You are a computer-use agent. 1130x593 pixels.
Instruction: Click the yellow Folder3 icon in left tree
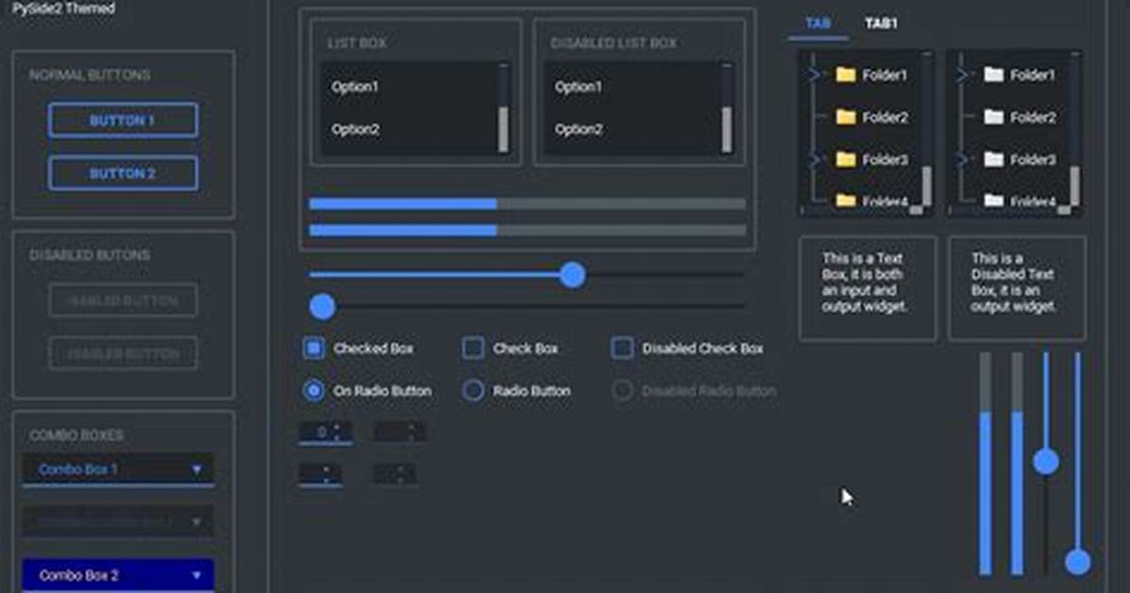coord(846,160)
